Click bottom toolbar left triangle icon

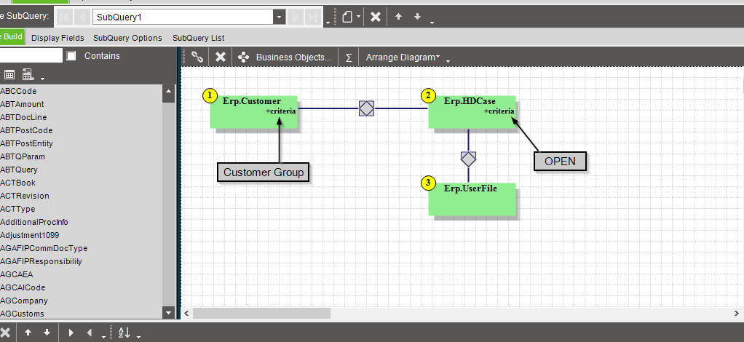pos(90,333)
